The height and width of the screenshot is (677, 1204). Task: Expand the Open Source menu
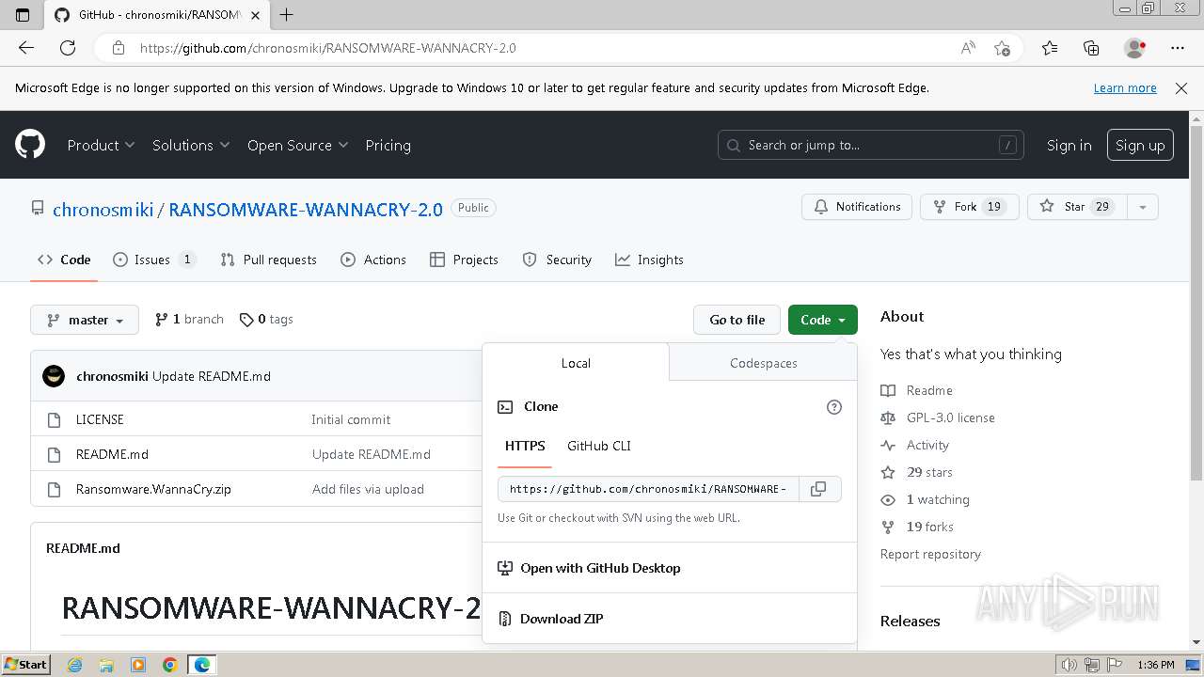tap(297, 145)
